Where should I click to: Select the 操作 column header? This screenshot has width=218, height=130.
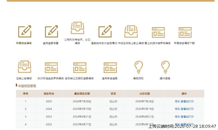184,94
